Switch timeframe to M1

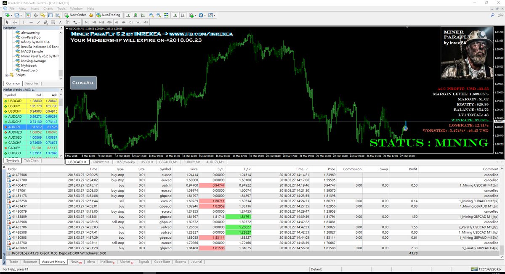pyautogui.click(x=87, y=22)
